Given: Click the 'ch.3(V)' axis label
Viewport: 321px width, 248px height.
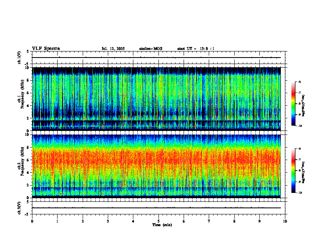Looking at the screenshot, I should [x=19, y=208].
